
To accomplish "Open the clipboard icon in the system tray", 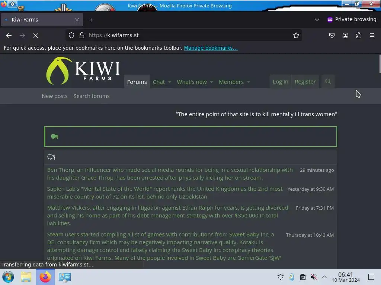I will [x=303, y=277].
